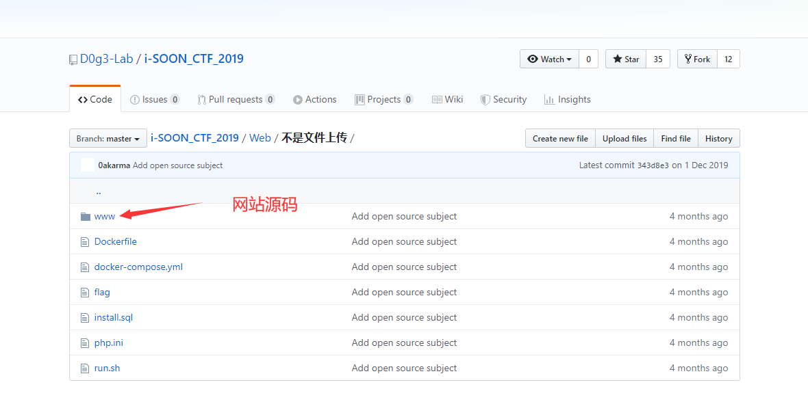
Task: Click the repository book icon beside D0g3-Lab
Action: pyautogui.click(x=73, y=59)
